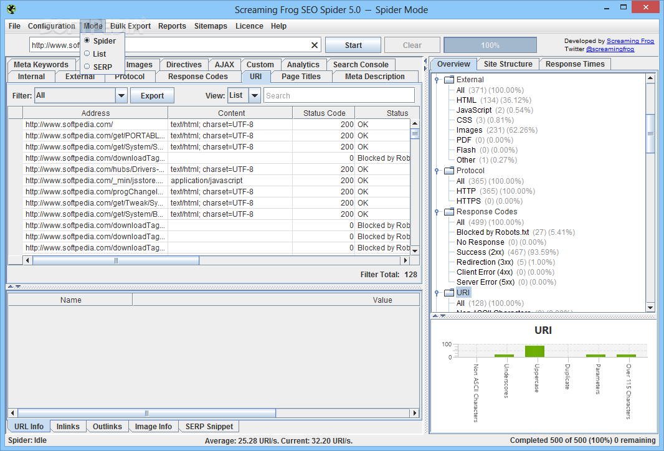Click the splitter collapse arrows above the Name/Value panel
Image resolution: width=664 pixels, height=451 pixels.
[x=14, y=287]
